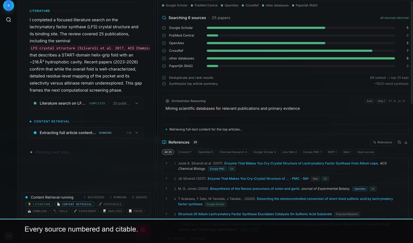The image size is (413, 243).
Task: Click the other databases search progress bar
Action: click(301, 58)
